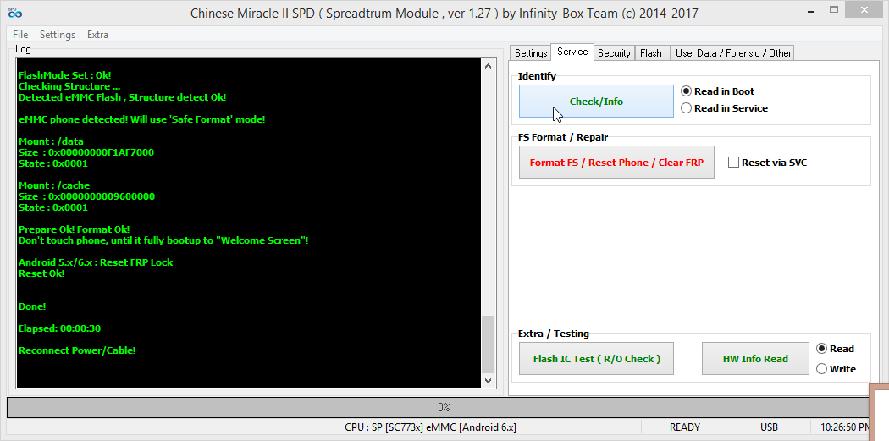Click the log scrollbar up arrow
The width and height of the screenshot is (889, 441).
pos(489,66)
